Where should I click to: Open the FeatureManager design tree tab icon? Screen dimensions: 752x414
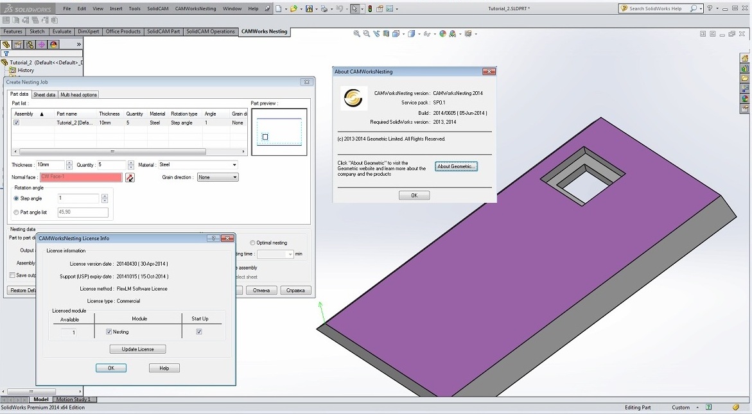pyautogui.click(x=6, y=44)
